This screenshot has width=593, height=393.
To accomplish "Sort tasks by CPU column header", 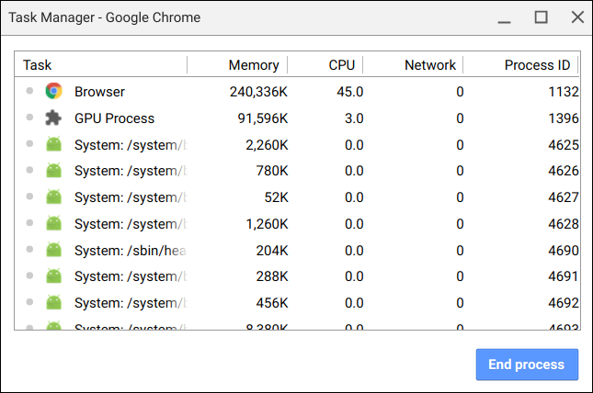I will (341, 65).
